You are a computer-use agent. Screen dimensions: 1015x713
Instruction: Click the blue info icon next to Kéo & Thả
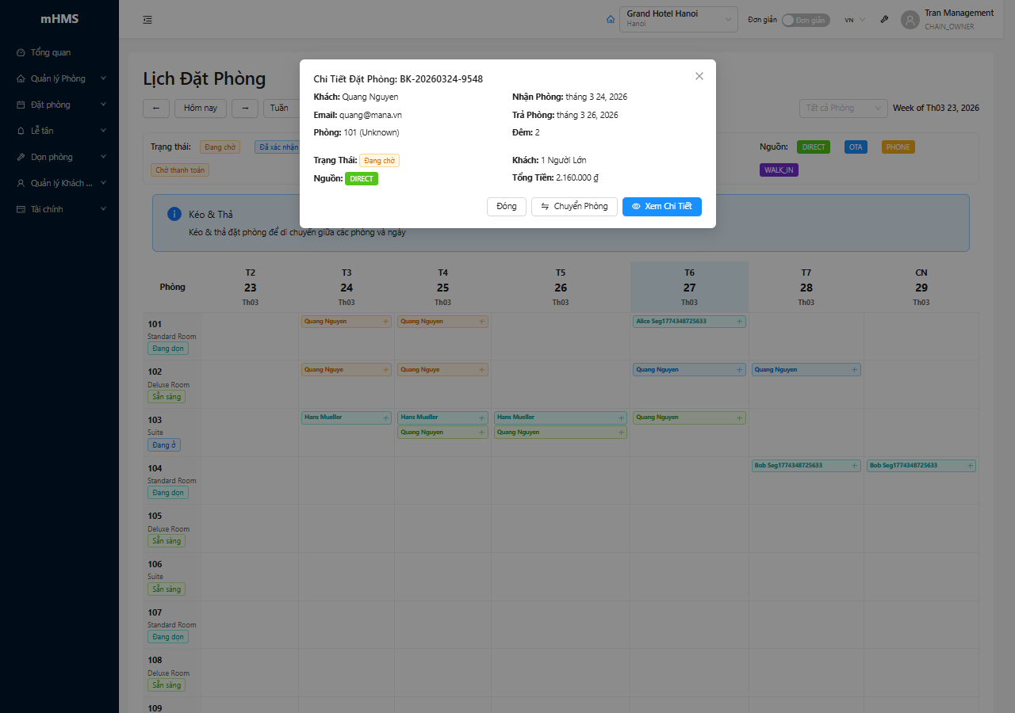[x=174, y=215]
